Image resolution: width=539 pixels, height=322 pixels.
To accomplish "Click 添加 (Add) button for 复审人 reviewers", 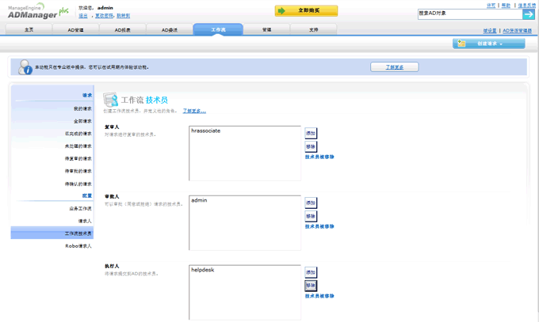I will 311,133.
